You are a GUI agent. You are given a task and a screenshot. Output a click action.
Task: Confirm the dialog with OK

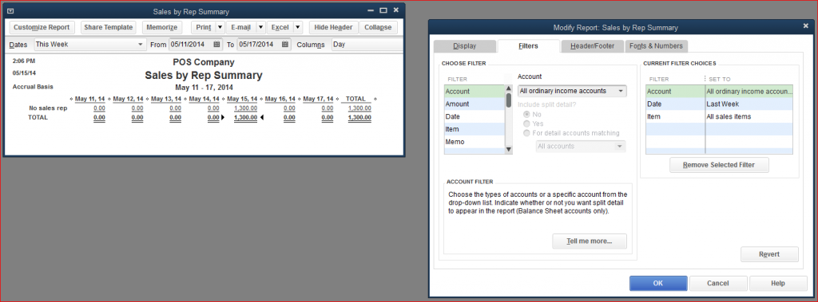pos(658,284)
